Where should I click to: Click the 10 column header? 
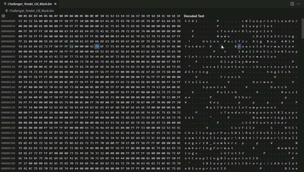[102, 16]
